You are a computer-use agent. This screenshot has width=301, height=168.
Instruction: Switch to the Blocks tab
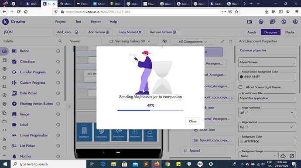click(290, 32)
